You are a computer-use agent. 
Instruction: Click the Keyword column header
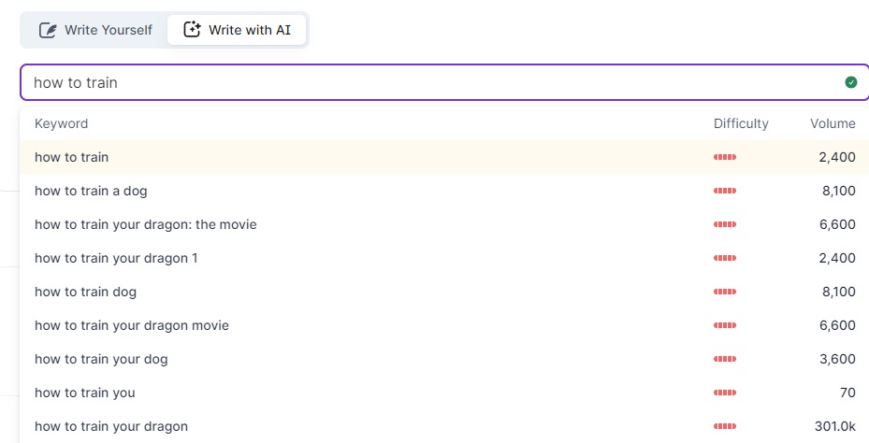61,123
